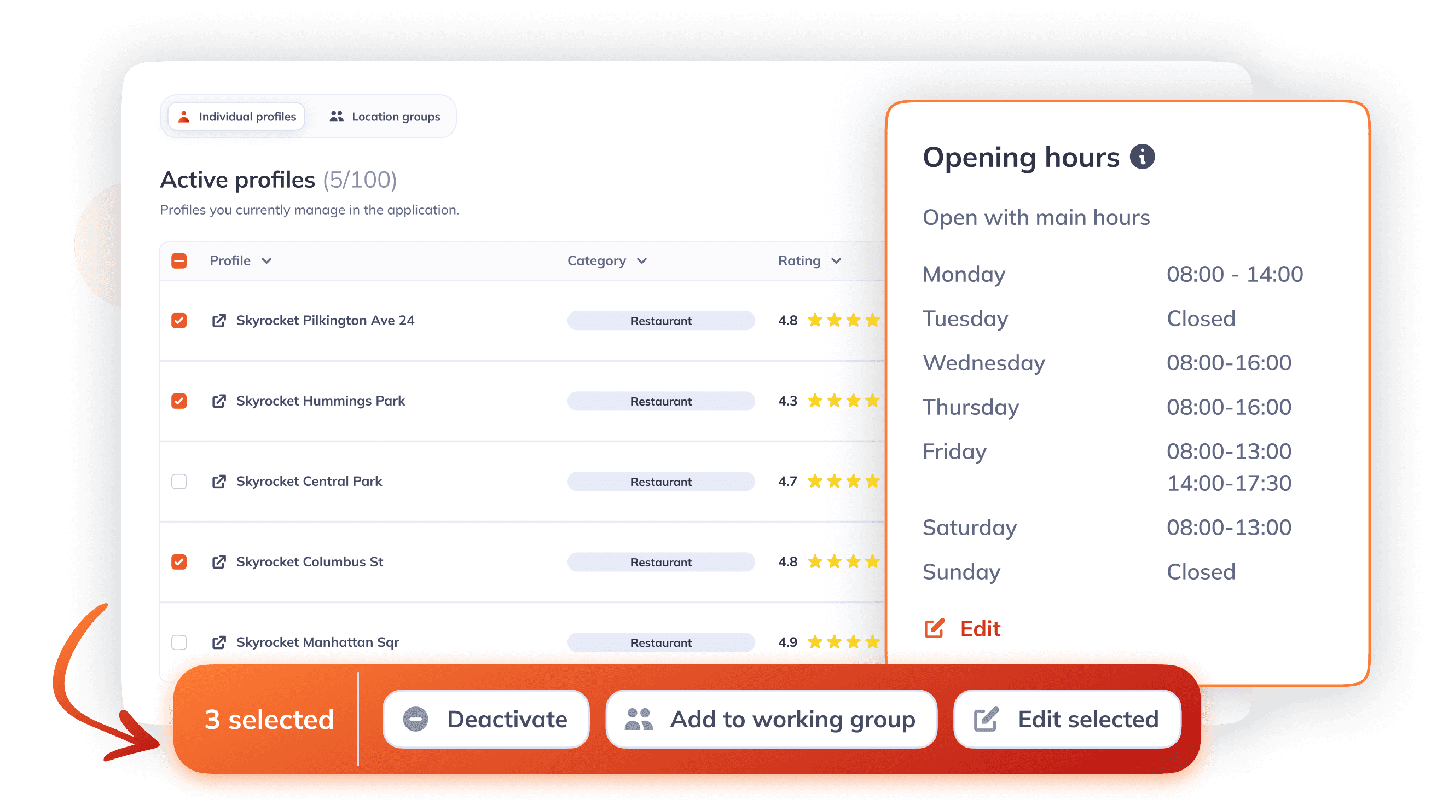Click star rating of Skyrocket Columbus St
Screen dimensions: 1437x805
pos(844,561)
